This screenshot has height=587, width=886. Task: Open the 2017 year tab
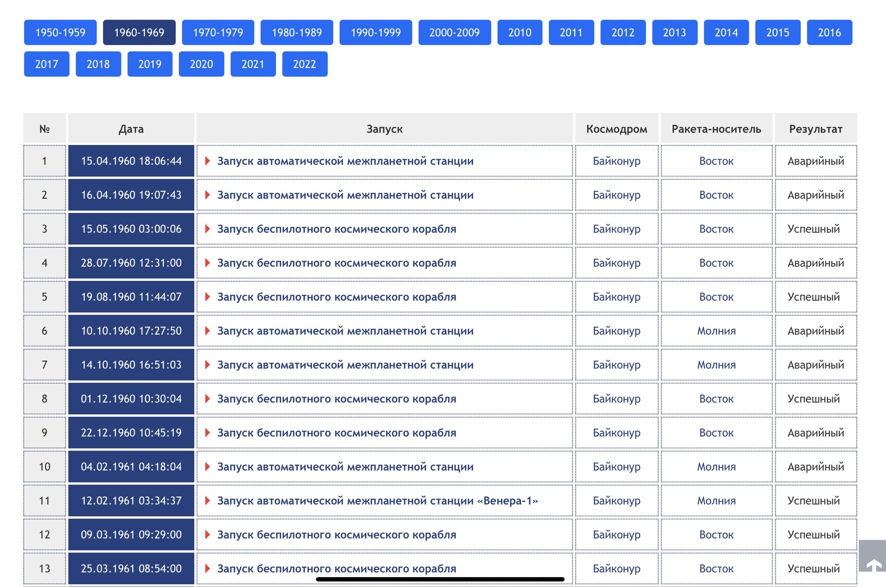(x=46, y=64)
